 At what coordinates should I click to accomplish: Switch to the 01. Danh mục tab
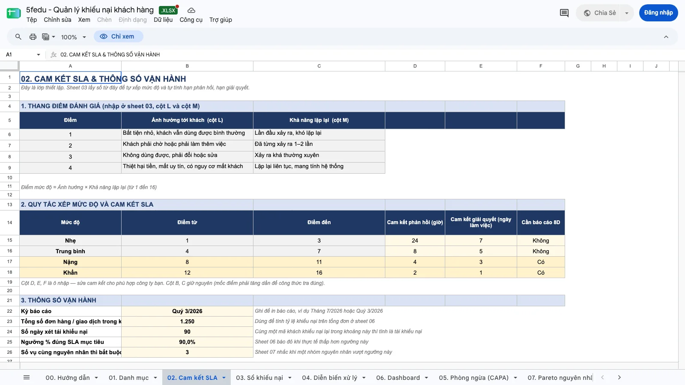(128, 378)
